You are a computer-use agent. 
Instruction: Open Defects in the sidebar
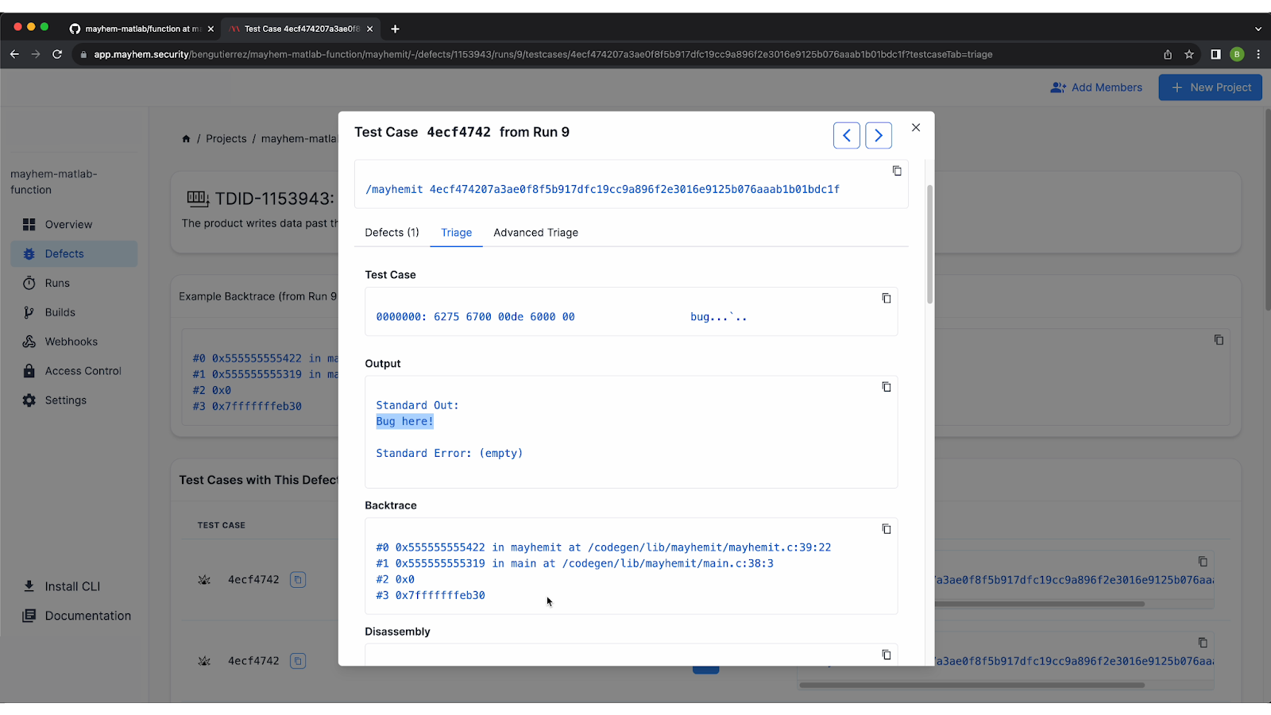74,254
